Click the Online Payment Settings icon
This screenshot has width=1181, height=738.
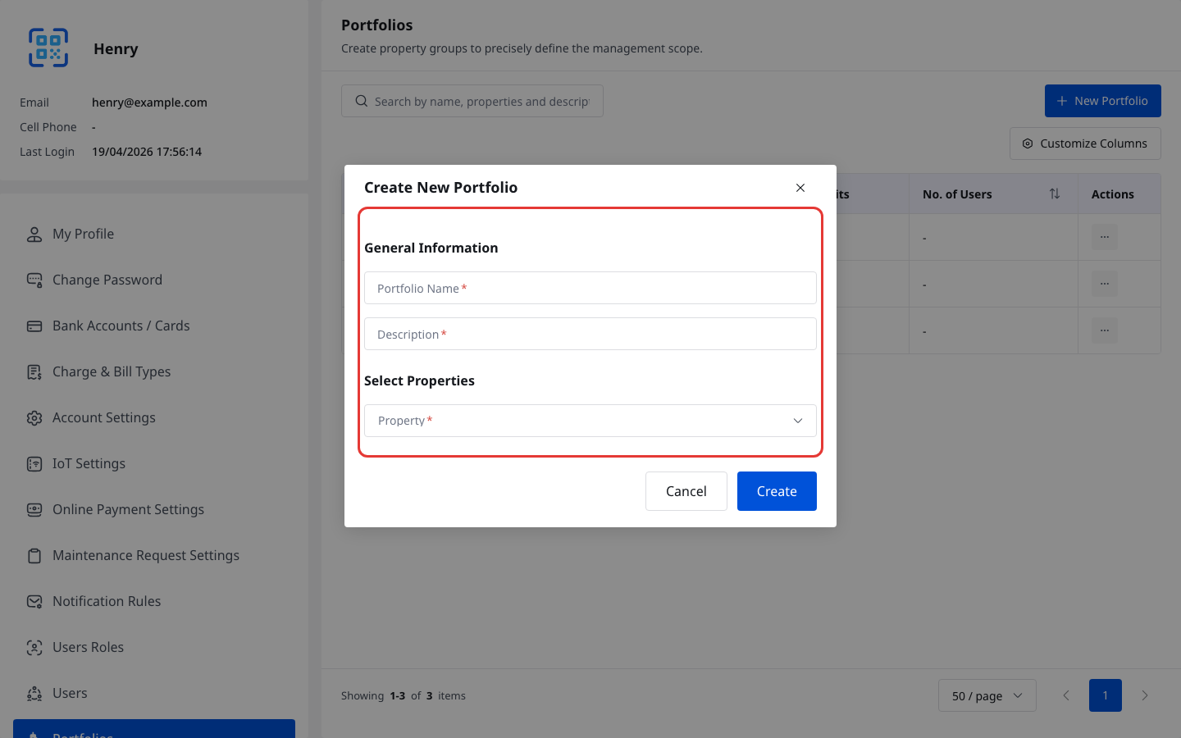34,510
